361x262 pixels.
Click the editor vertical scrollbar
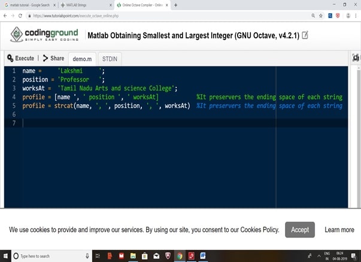pos(359,137)
